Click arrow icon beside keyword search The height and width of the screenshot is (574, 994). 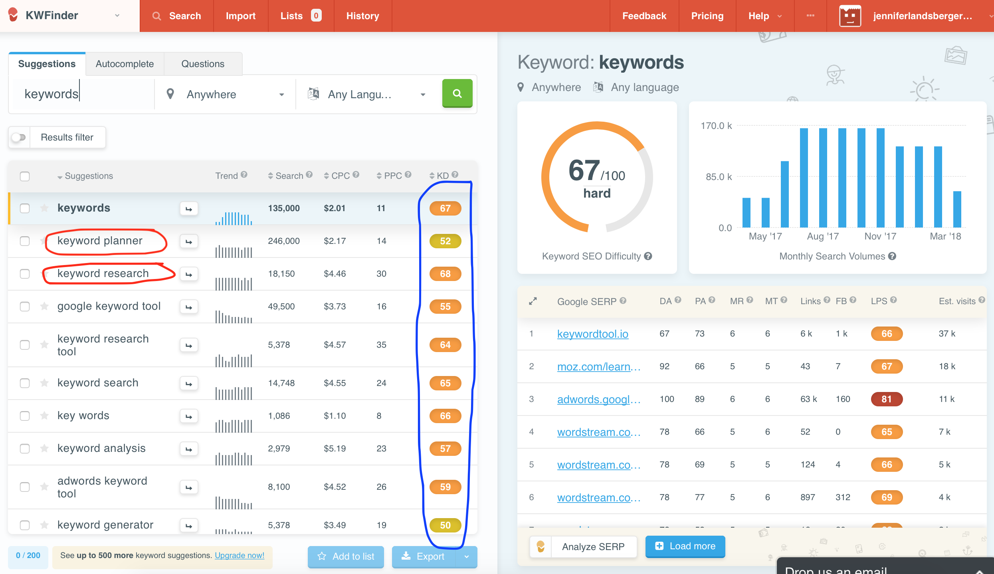tap(189, 384)
